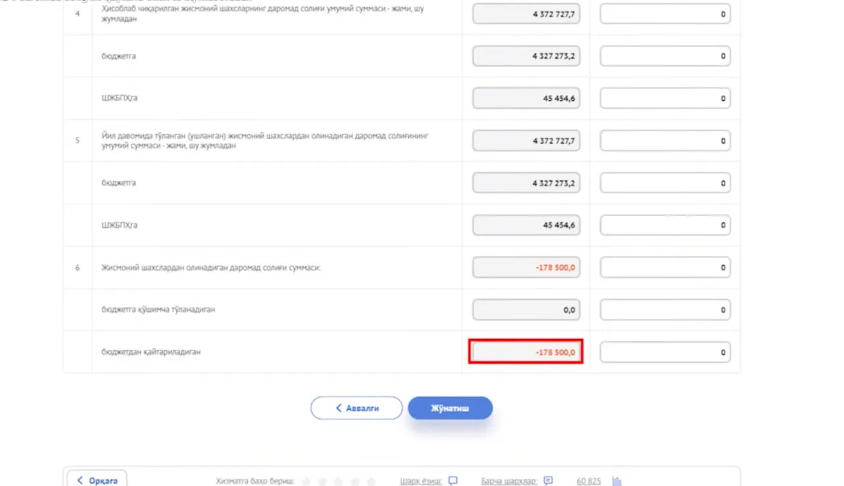The width and height of the screenshot is (844, 486).
Task: Select the third rating star
Action: pyautogui.click(x=339, y=481)
